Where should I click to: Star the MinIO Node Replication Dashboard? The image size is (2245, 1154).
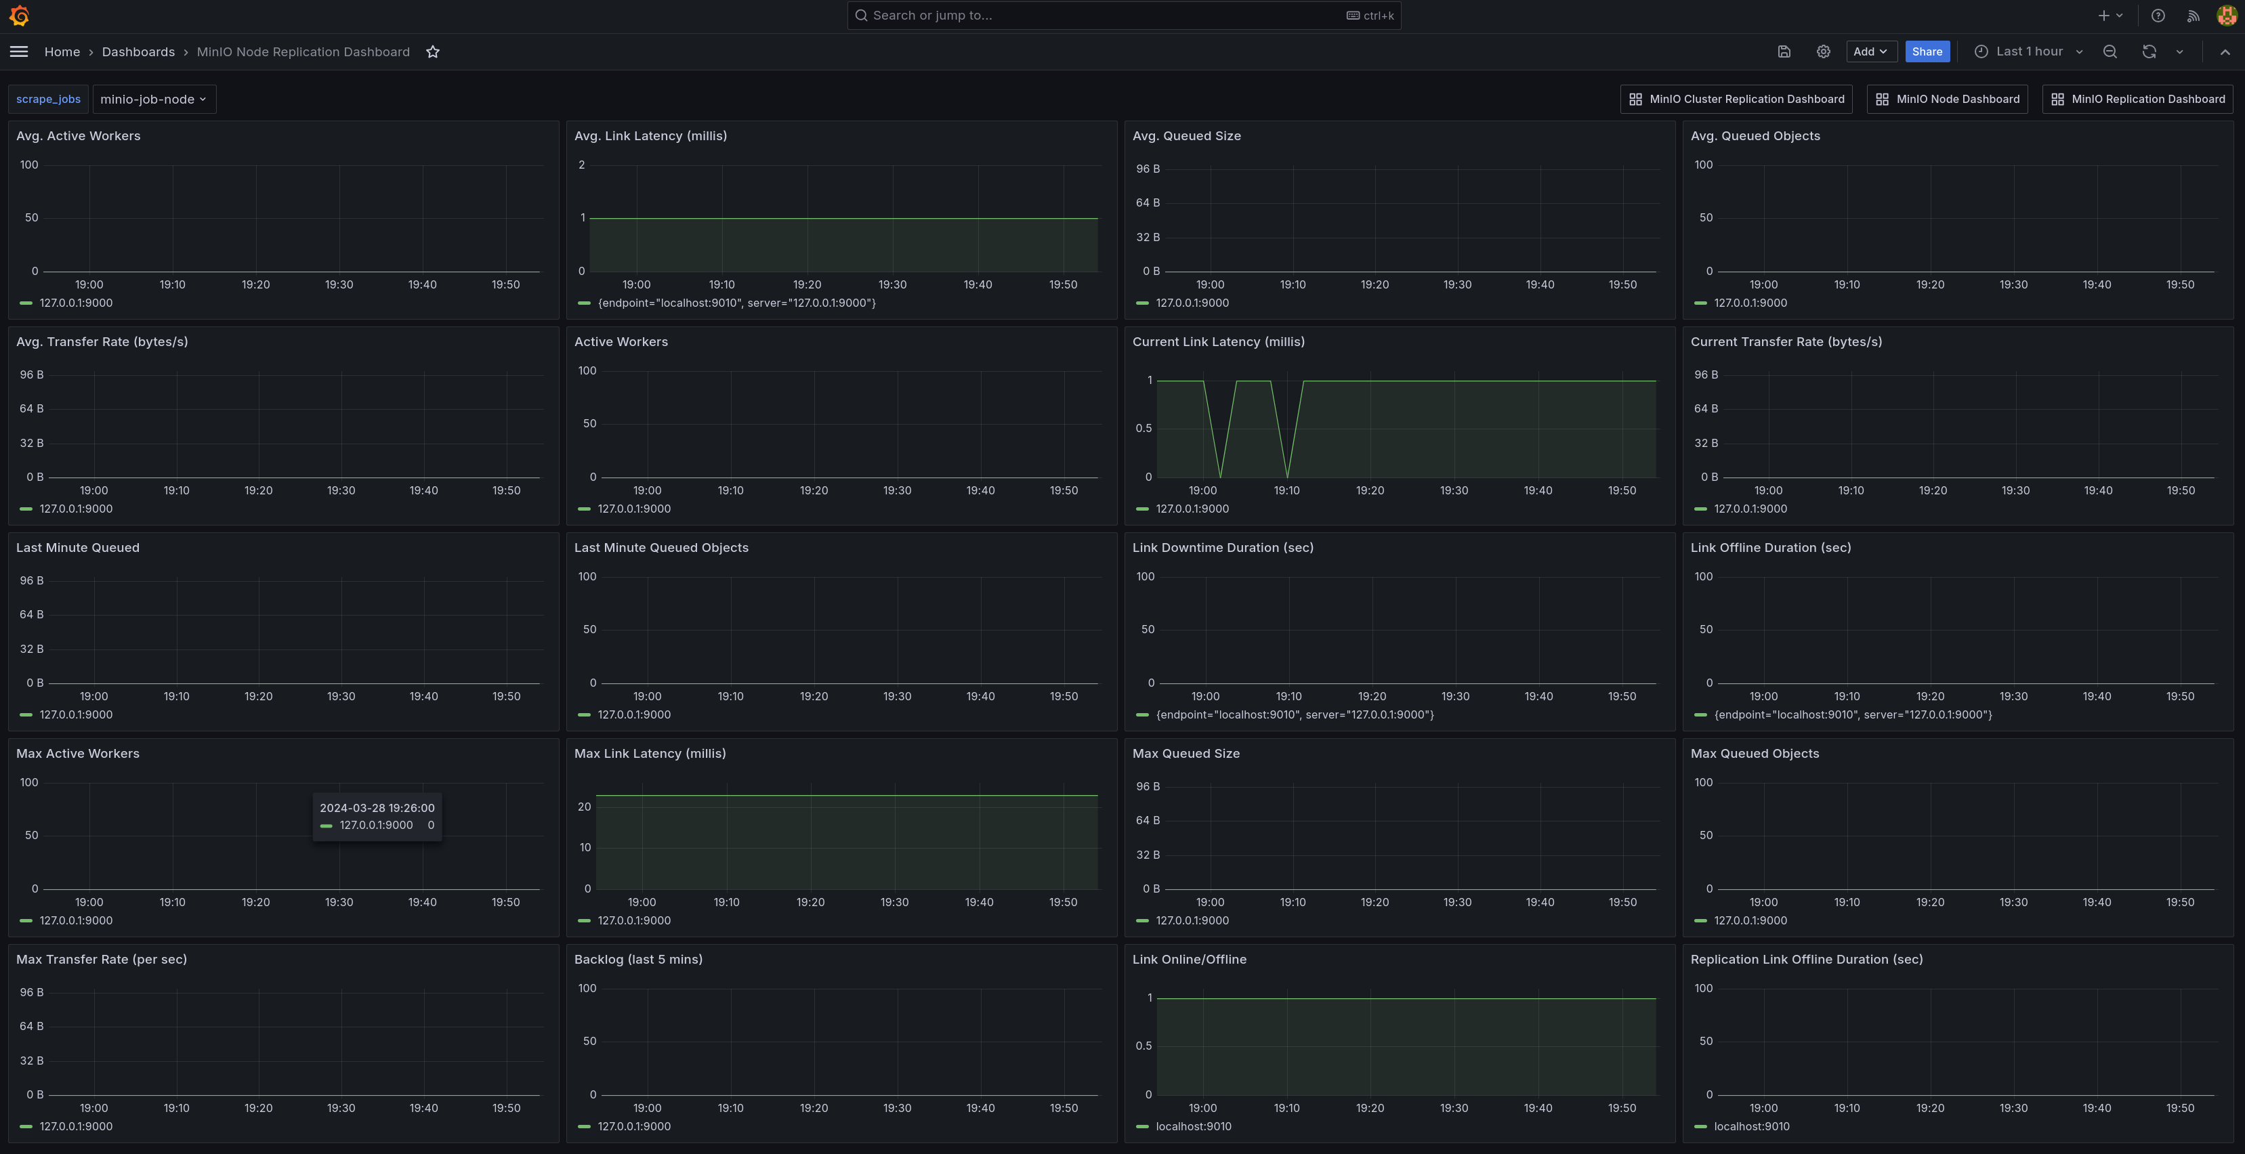[432, 51]
